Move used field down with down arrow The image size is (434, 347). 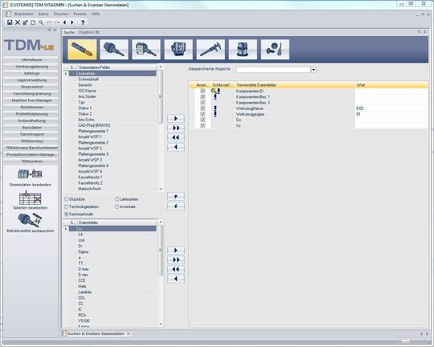tap(176, 206)
